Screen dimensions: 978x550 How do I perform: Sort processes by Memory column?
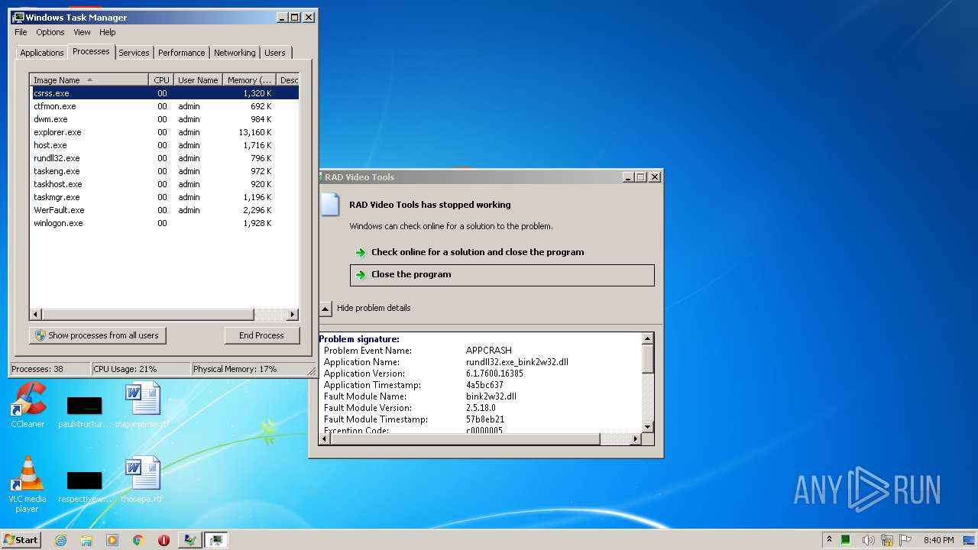click(x=250, y=80)
